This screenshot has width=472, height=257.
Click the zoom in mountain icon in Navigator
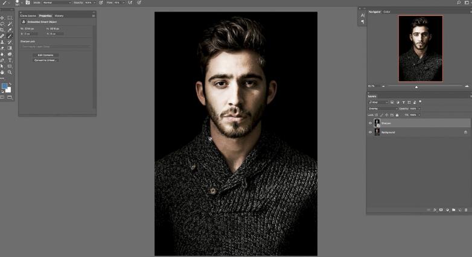[467, 86]
